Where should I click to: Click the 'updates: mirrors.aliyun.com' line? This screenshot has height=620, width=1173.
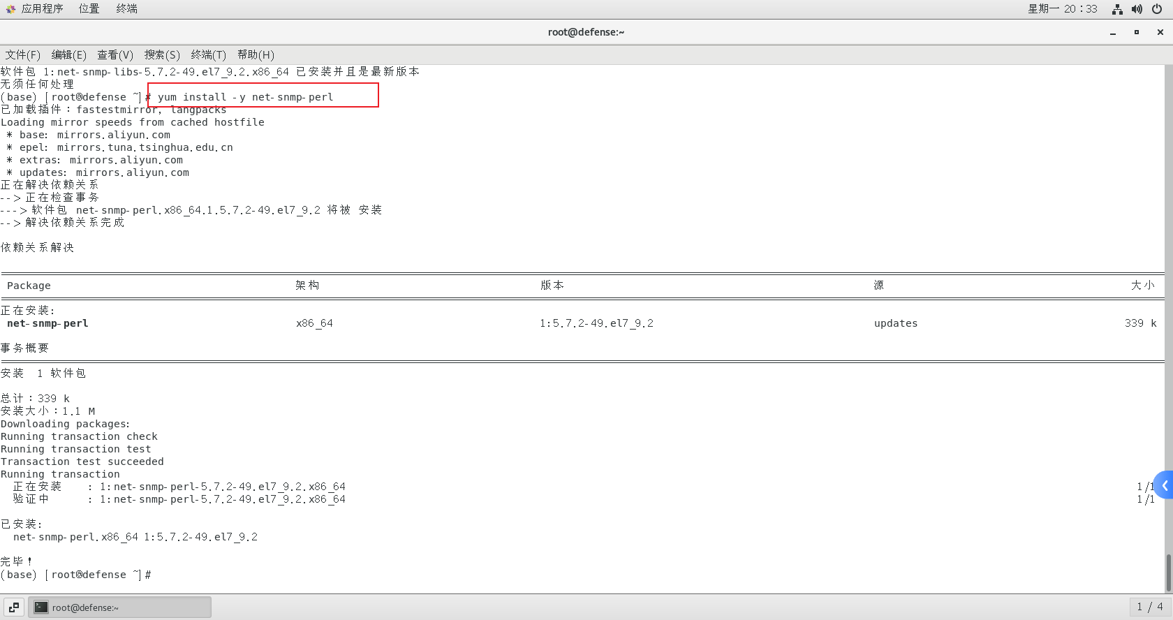point(98,172)
